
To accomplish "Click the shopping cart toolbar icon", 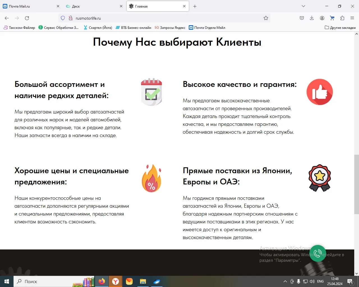I will 332,18.
